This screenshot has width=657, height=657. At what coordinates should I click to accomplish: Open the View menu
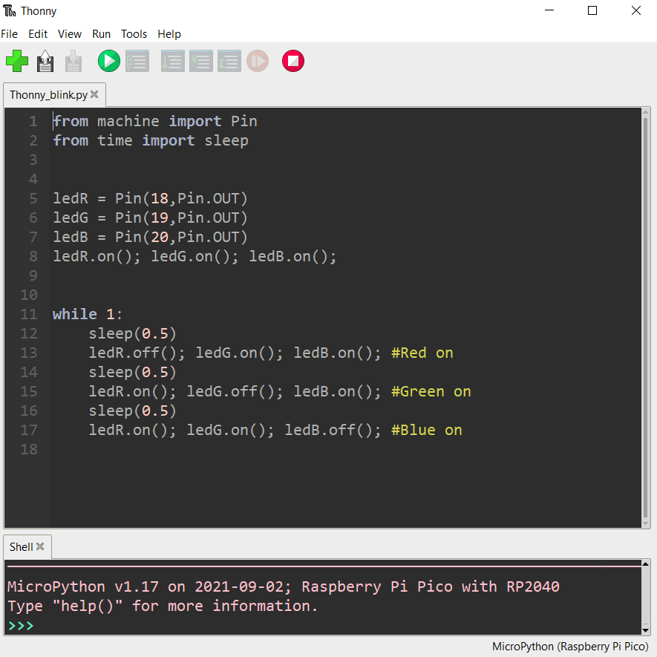tap(70, 34)
